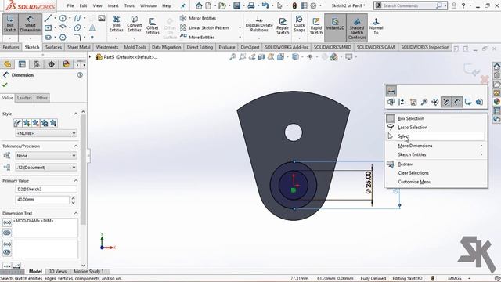Viewport: 501px width, 282px height.
Task: Select the Offset Entities tool
Action: click(153, 26)
